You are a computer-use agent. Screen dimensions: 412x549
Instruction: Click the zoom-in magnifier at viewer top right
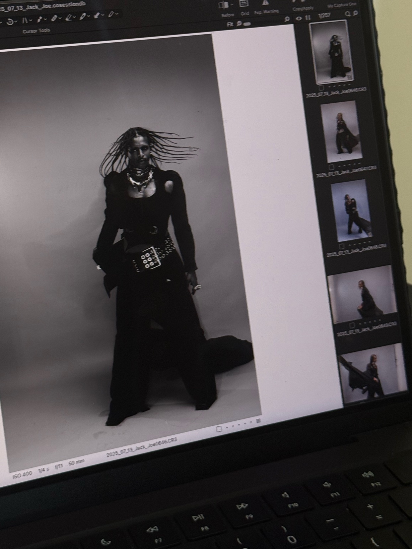pyautogui.click(x=287, y=20)
